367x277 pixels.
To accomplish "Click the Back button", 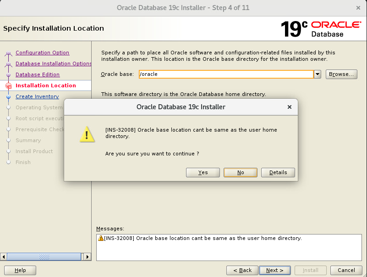I will (242, 270).
